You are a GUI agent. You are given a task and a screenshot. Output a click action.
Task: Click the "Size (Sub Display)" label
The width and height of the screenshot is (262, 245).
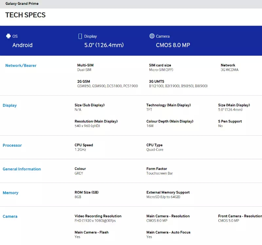[x=89, y=105]
